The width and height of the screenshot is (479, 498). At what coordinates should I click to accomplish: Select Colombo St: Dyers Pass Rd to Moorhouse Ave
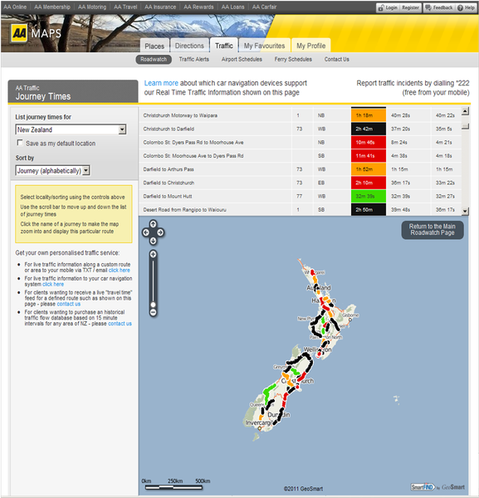193,143
